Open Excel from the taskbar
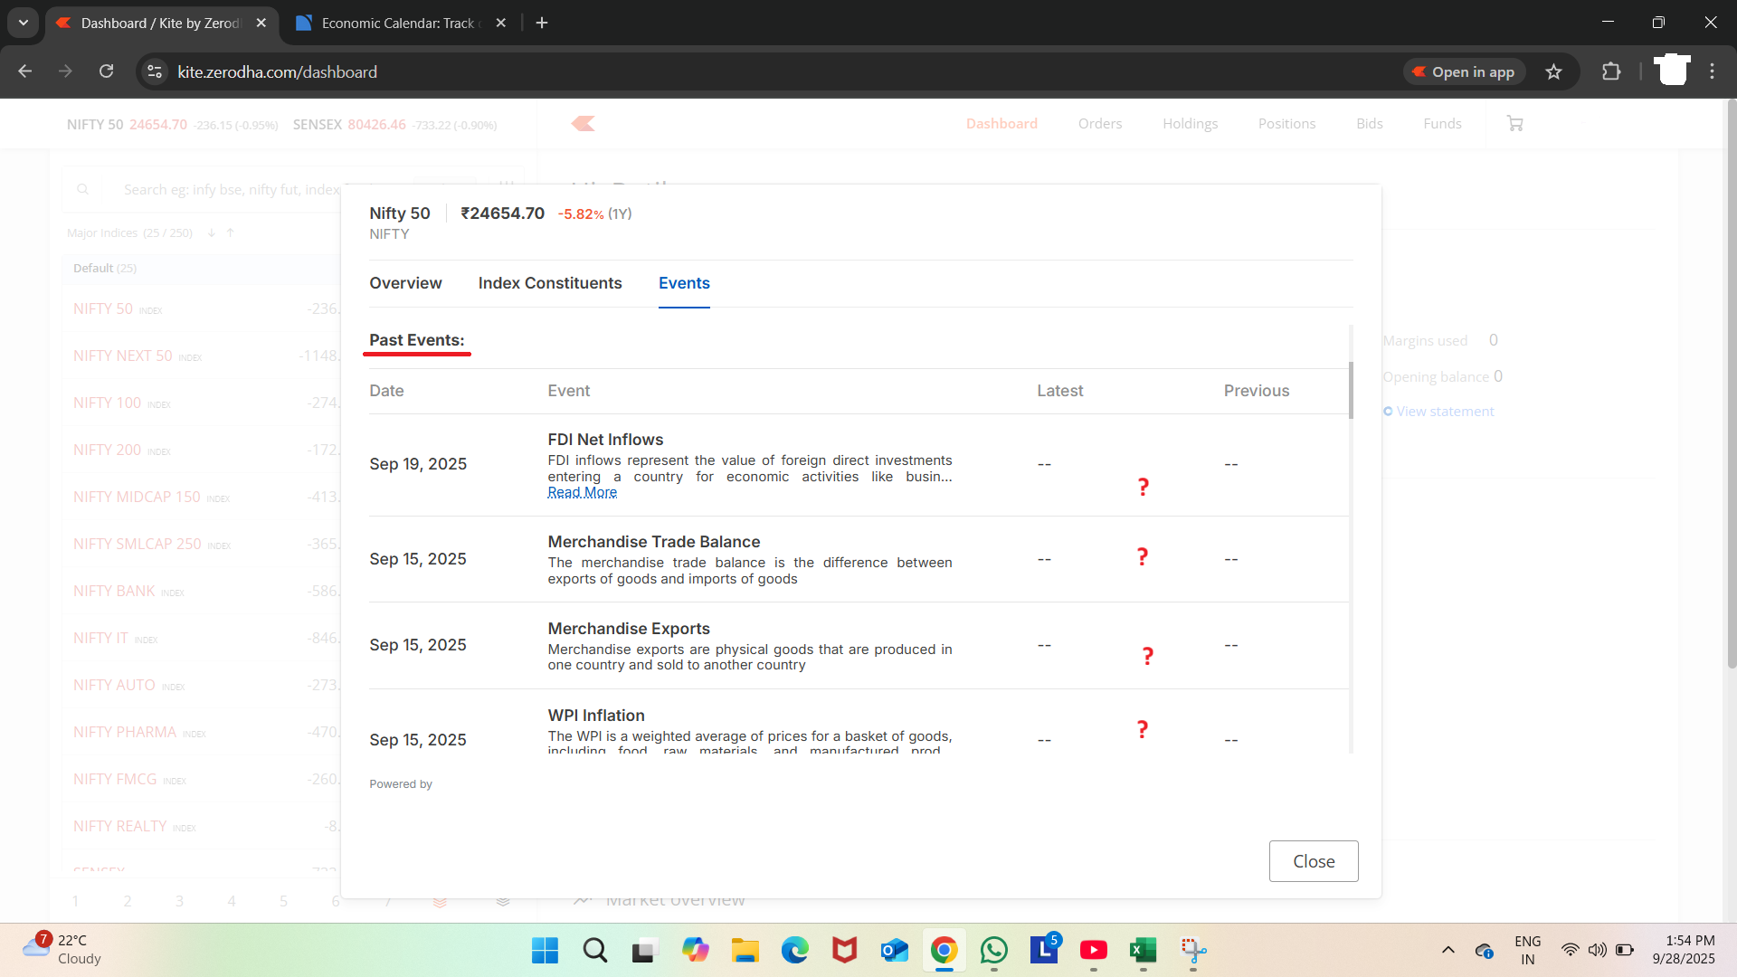Viewport: 1737px width, 977px height. pos(1143,950)
